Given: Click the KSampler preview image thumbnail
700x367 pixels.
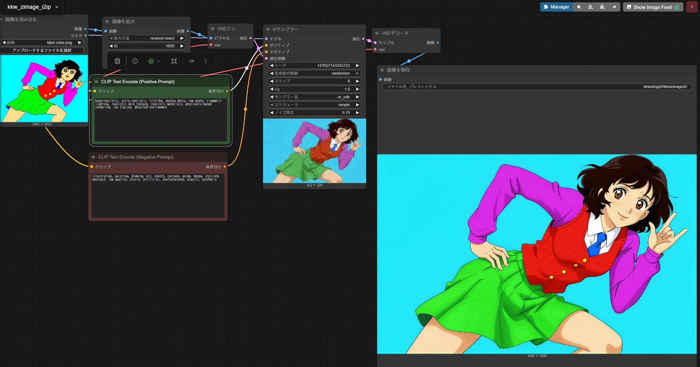Looking at the screenshot, I should click(x=314, y=151).
